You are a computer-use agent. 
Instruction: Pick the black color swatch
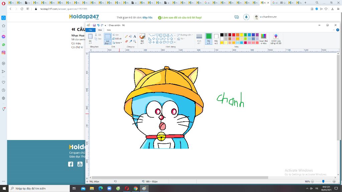coord(222,35)
